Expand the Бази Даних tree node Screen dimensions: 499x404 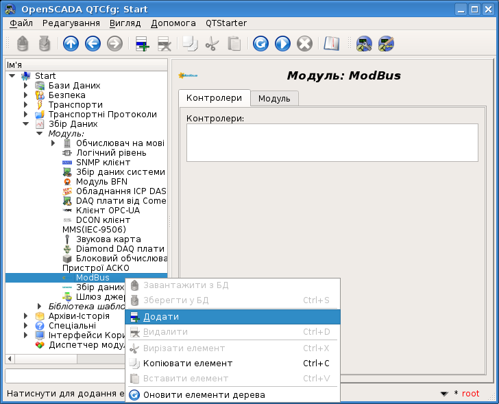pyautogui.click(x=26, y=86)
